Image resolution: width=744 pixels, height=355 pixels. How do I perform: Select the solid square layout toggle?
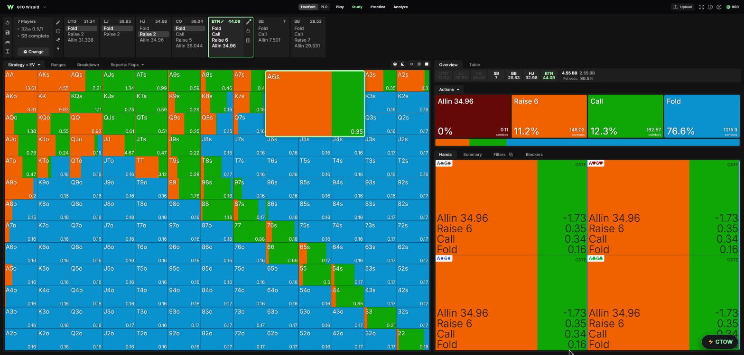click(427, 64)
